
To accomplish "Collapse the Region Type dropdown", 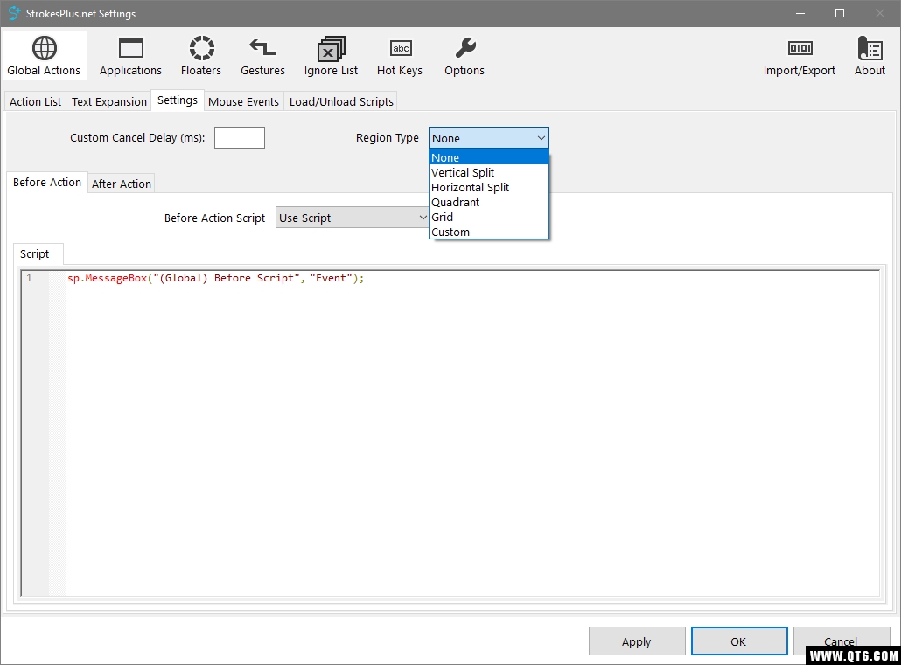I will pos(489,138).
